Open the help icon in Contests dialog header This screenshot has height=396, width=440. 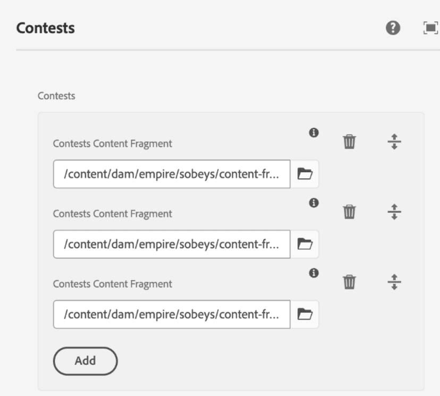[393, 28]
